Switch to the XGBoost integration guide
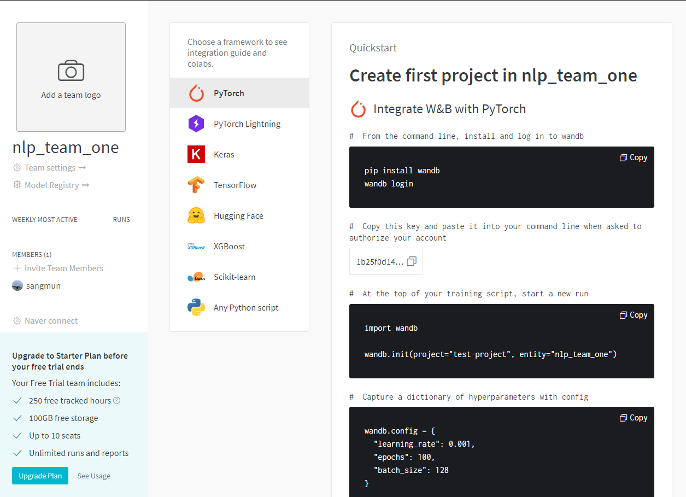The image size is (686, 497). click(x=239, y=247)
